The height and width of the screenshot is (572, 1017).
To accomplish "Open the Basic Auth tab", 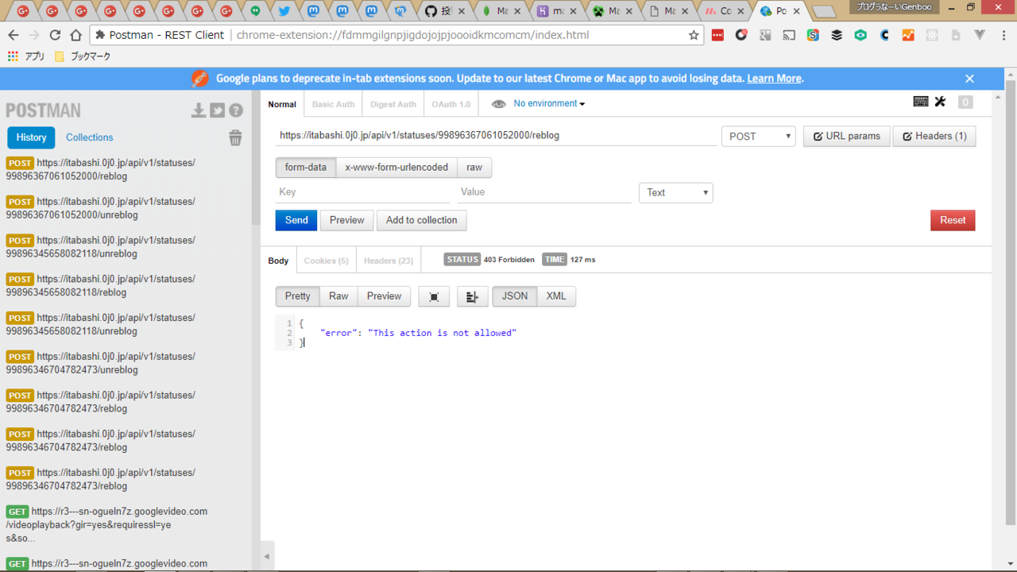I will 333,104.
